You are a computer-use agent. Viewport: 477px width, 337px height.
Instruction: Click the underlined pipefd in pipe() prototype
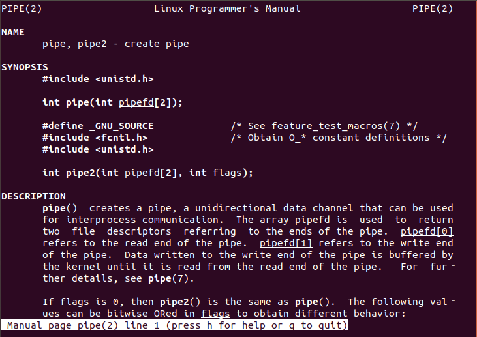pyautogui.click(x=136, y=102)
